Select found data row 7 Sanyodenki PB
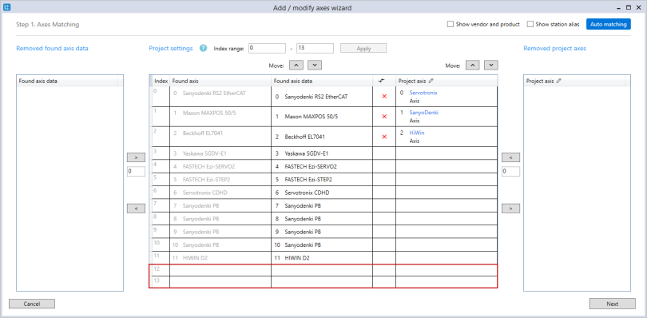Screen dimensions: 647x318 coord(322,205)
